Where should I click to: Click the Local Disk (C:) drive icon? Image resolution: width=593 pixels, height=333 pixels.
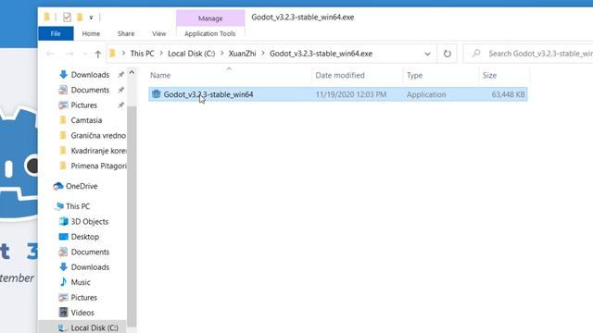pos(63,327)
